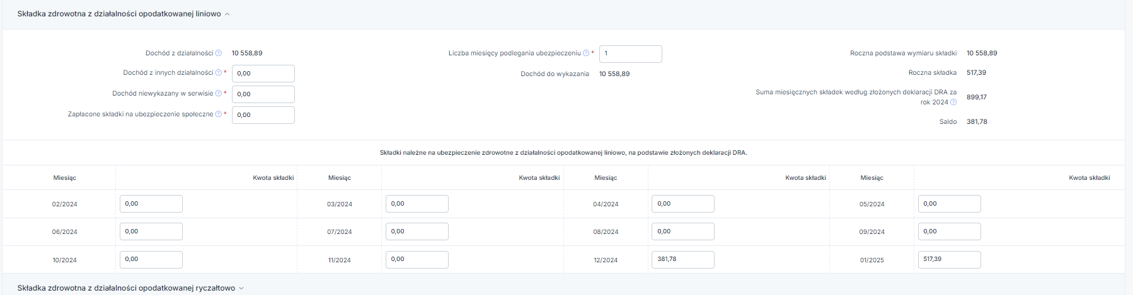Focus the Dochód z innych działalności field

click(263, 74)
